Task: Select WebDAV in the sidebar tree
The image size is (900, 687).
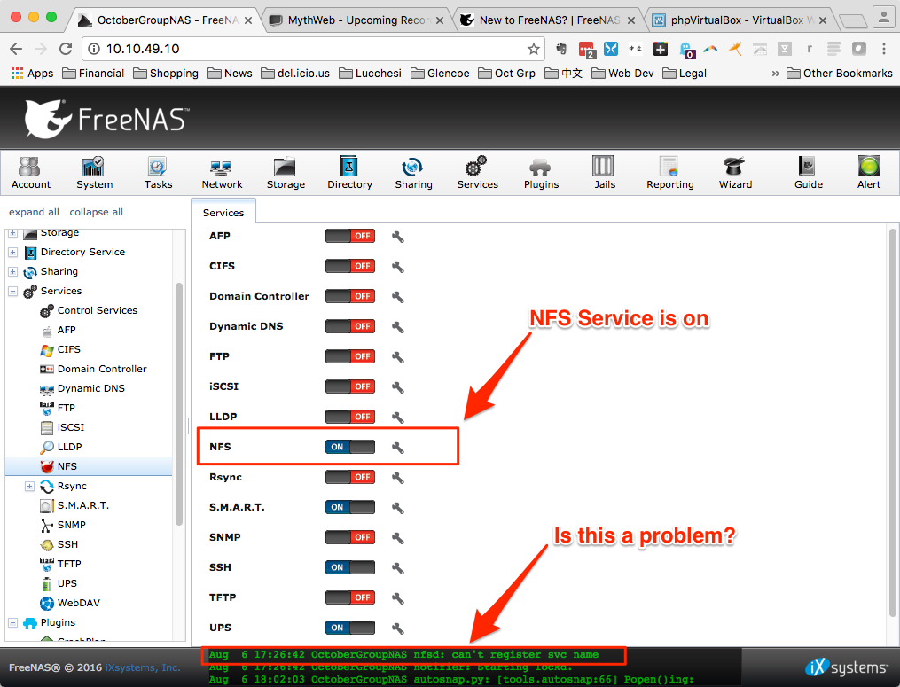Action: tap(78, 603)
